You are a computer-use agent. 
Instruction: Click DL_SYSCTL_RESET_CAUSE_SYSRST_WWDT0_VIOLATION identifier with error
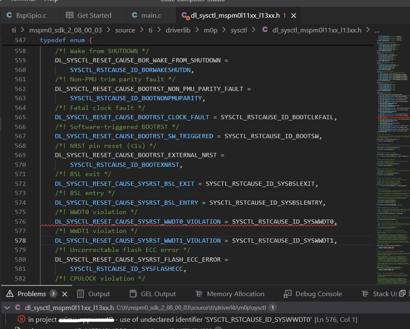[138, 222]
